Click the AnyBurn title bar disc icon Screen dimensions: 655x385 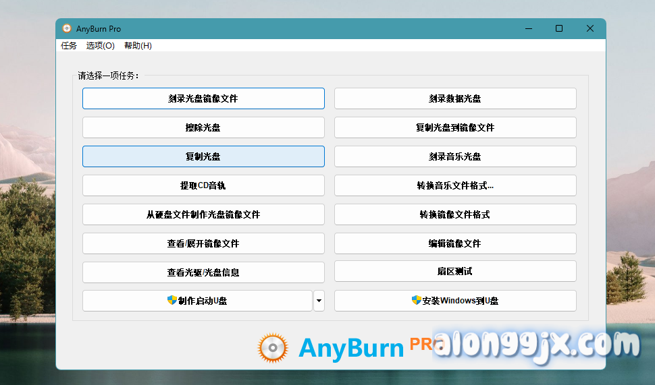pyautogui.click(x=67, y=29)
